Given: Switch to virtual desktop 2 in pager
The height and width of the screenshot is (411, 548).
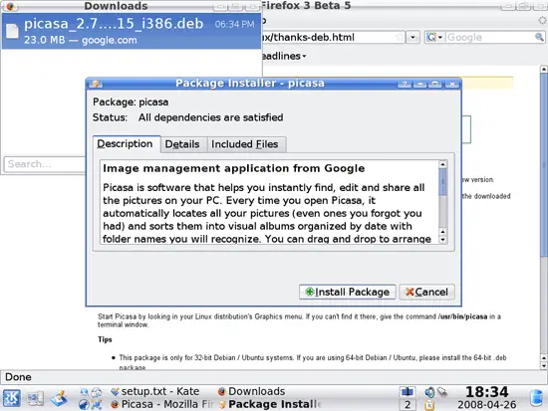Looking at the screenshot, I should click(408, 405).
